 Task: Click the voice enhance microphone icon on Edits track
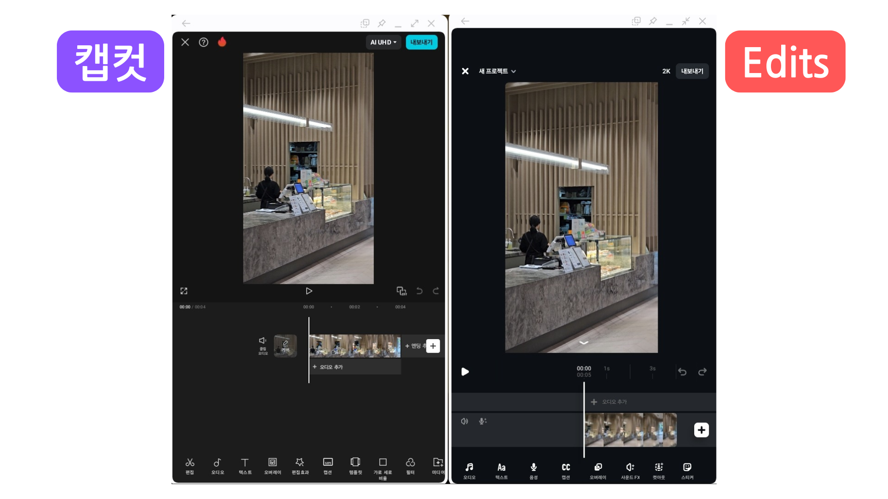482,421
